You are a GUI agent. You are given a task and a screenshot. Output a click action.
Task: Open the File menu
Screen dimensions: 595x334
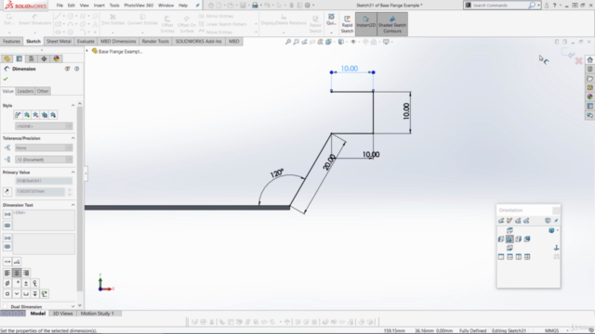59,6
